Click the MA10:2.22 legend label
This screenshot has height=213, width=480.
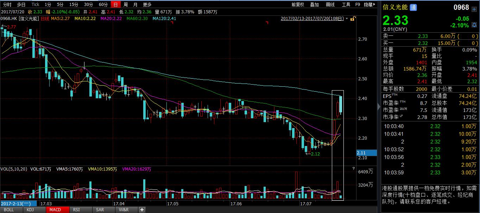tap(85, 19)
